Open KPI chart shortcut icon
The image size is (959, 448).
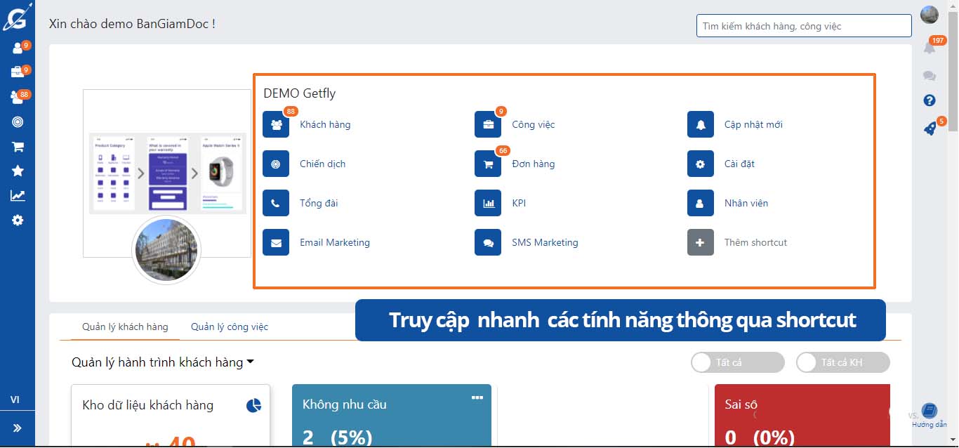coord(488,203)
